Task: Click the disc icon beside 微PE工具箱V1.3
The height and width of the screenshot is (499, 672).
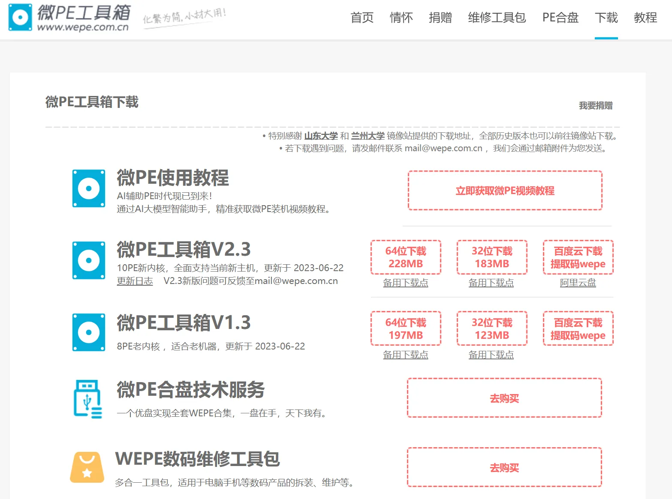Action: click(x=89, y=332)
